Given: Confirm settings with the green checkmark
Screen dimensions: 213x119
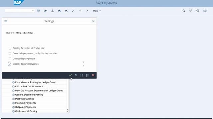Looking at the screenshot, I should pyautogui.click(x=70, y=75).
